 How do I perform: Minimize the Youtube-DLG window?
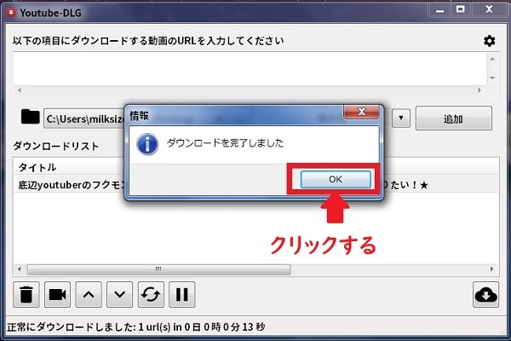(x=440, y=9)
